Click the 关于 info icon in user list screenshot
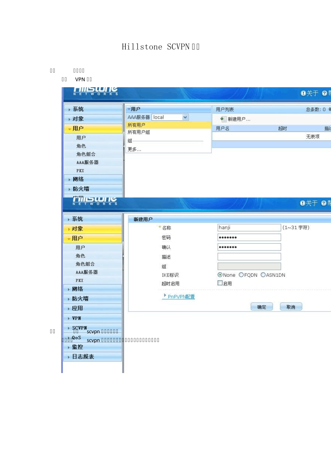The height and width of the screenshot is (469, 331). 303,93
